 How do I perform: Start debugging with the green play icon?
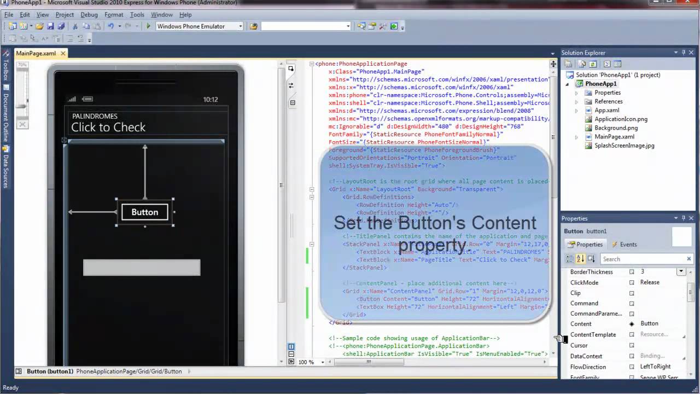click(148, 26)
